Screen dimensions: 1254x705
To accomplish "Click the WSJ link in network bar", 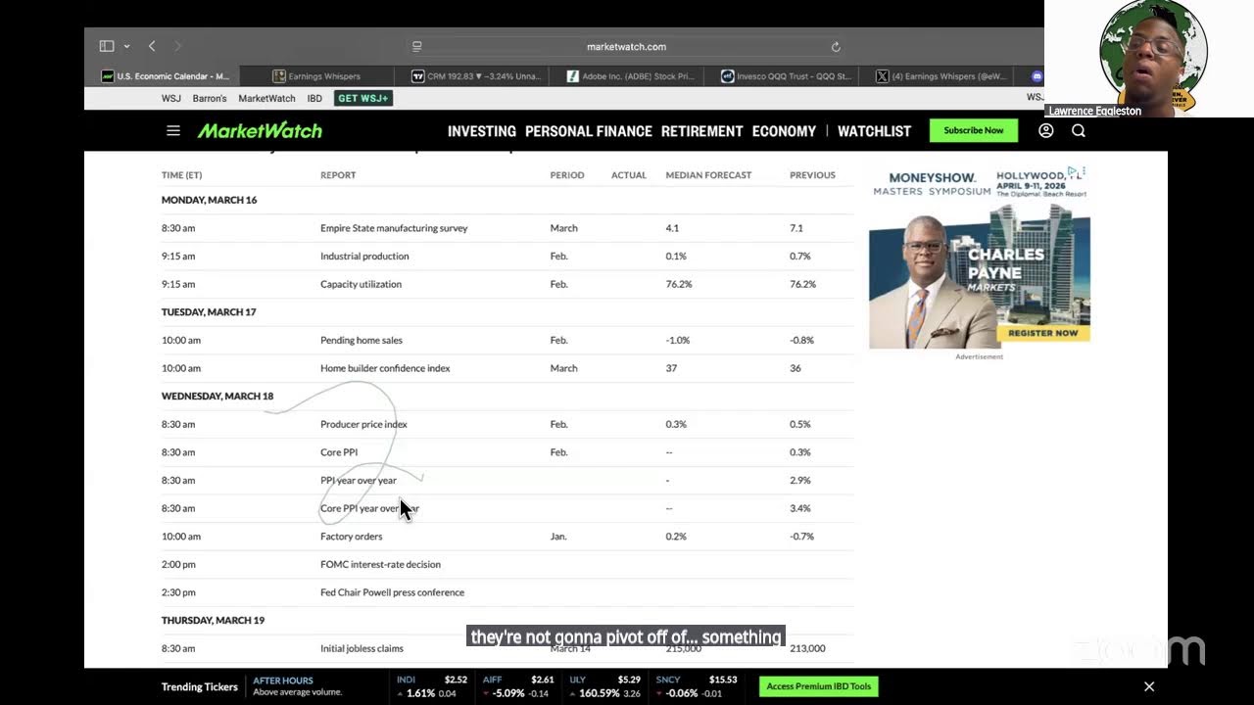I will point(170,98).
